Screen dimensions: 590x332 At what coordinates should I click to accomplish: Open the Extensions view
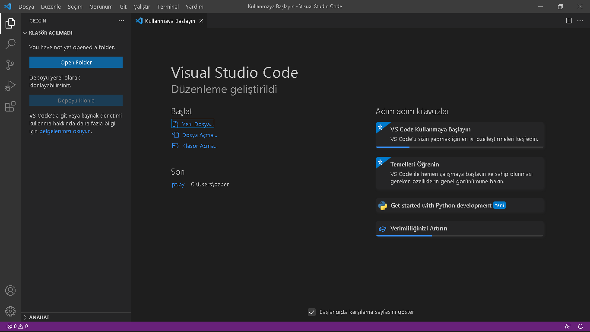10,106
